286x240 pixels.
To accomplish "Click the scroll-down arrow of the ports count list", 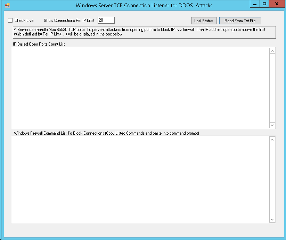I will pos(272,125).
